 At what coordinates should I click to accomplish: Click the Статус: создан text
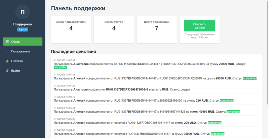tap(180, 90)
